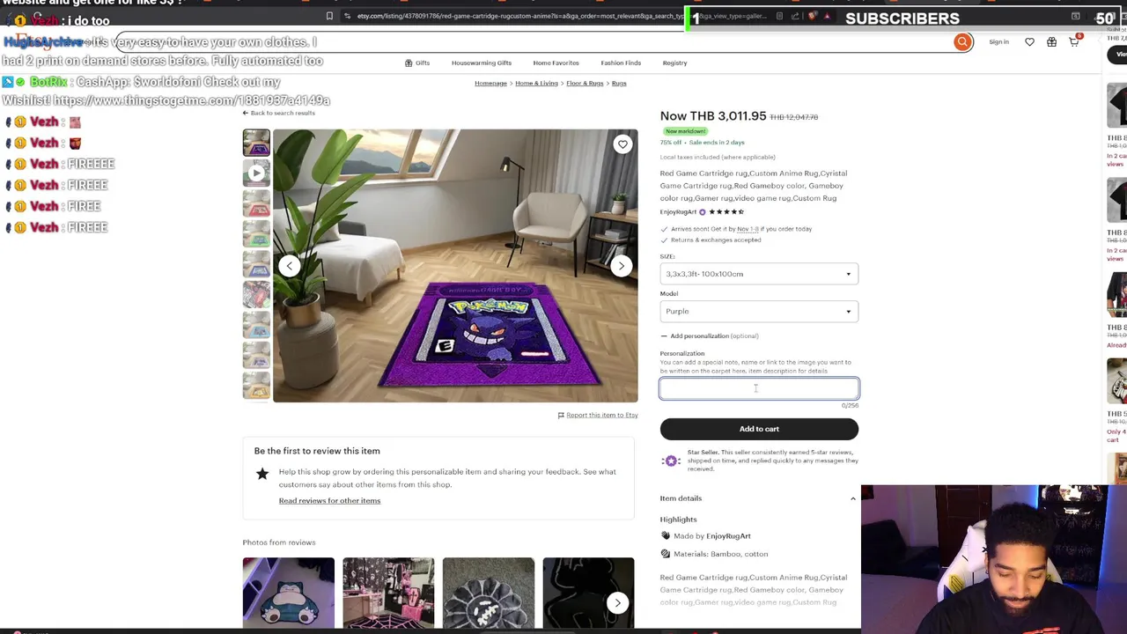Click the orange Etsy search button
The image size is (1127, 634).
click(962, 41)
